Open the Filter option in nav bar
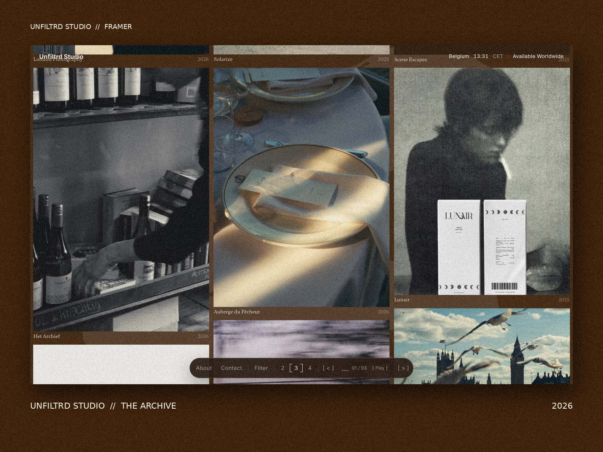This screenshot has height=452, width=603. click(x=261, y=368)
